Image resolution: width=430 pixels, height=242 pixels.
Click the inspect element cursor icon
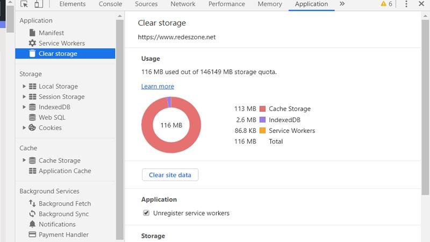click(24, 4)
